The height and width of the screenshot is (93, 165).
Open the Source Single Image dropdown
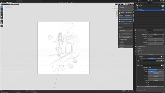(156, 63)
